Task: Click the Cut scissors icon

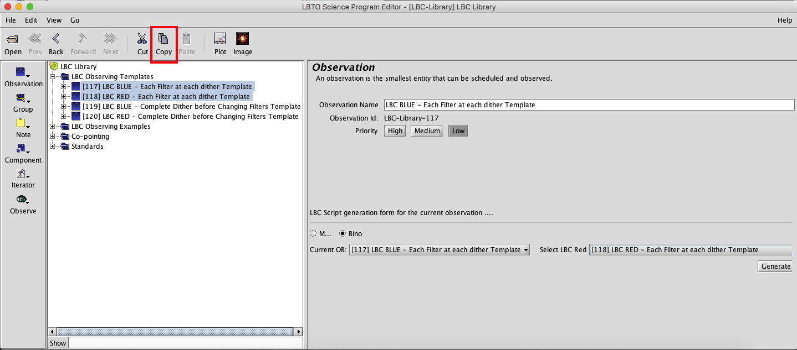Action: 142,39
